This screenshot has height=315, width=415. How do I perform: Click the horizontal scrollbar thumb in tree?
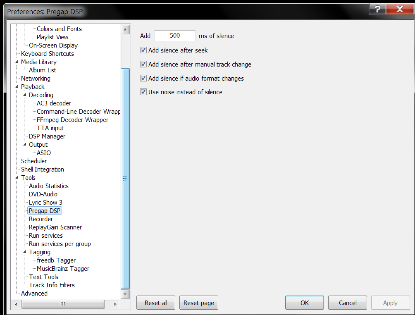pyautogui.click(x=63, y=304)
